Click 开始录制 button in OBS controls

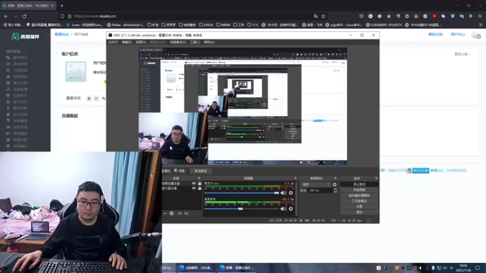[x=359, y=190]
